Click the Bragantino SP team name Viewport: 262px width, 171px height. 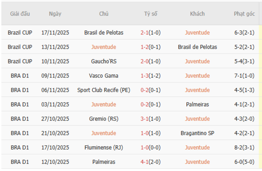[198, 133]
